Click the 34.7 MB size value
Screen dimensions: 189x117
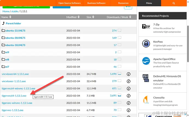tap(91, 74)
